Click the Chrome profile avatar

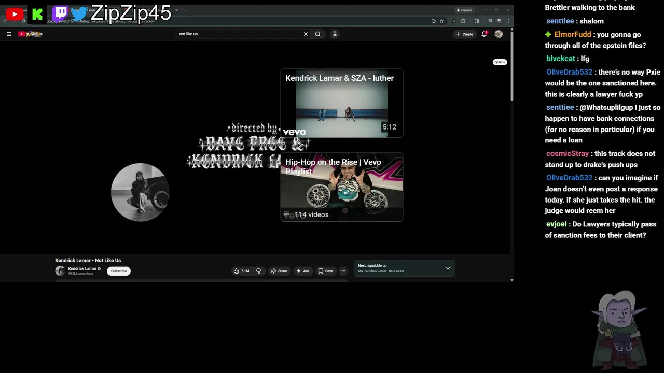tap(499, 21)
